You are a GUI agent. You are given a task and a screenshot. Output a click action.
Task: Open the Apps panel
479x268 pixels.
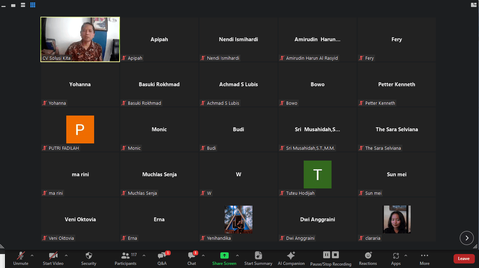pyautogui.click(x=396, y=258)
